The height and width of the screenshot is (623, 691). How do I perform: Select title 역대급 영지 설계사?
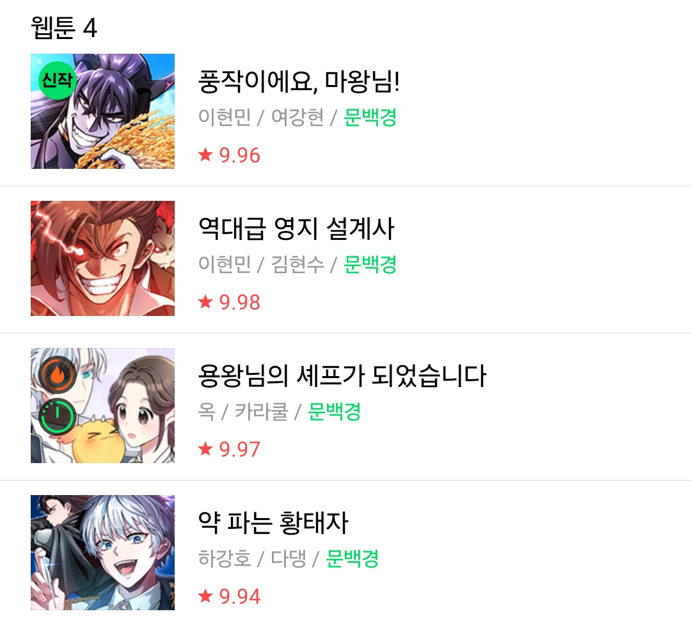tap(296, 229)
